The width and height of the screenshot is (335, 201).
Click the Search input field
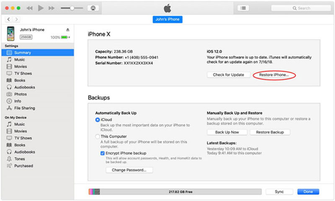(x=299, y=8)
